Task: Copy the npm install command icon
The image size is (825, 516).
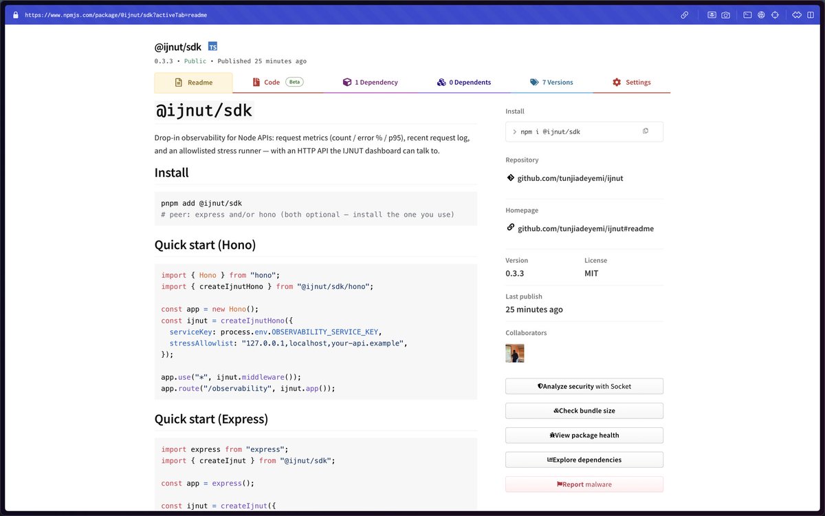Action: click(x=646, y=131)
